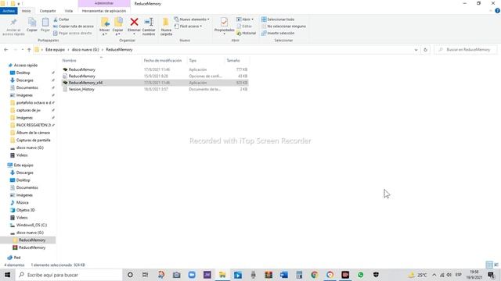Sort by Fecha de modificación column
The width and height of the screenshot is (501, 281).
[x=163, y=61]
